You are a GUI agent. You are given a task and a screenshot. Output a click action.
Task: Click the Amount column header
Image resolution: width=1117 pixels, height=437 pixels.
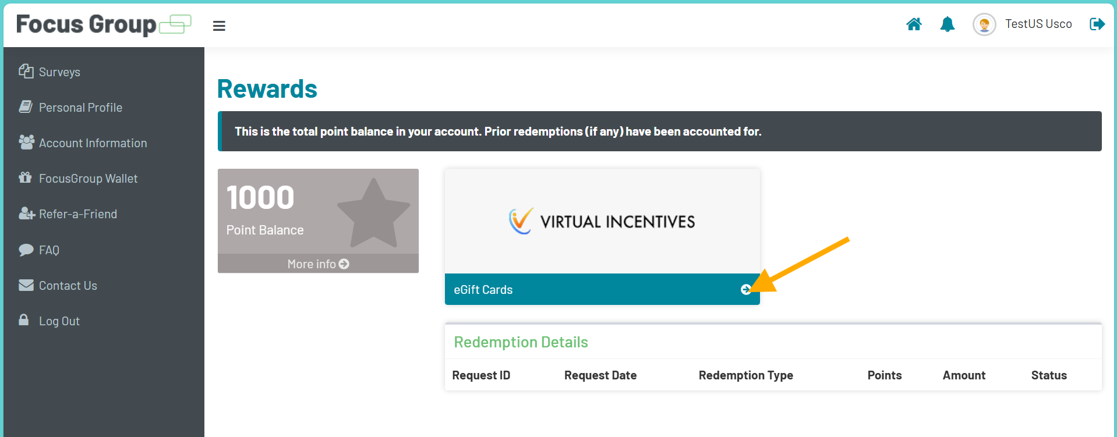964,375
